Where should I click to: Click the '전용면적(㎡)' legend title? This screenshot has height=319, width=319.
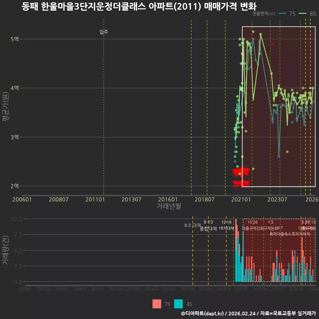[264, 14]
